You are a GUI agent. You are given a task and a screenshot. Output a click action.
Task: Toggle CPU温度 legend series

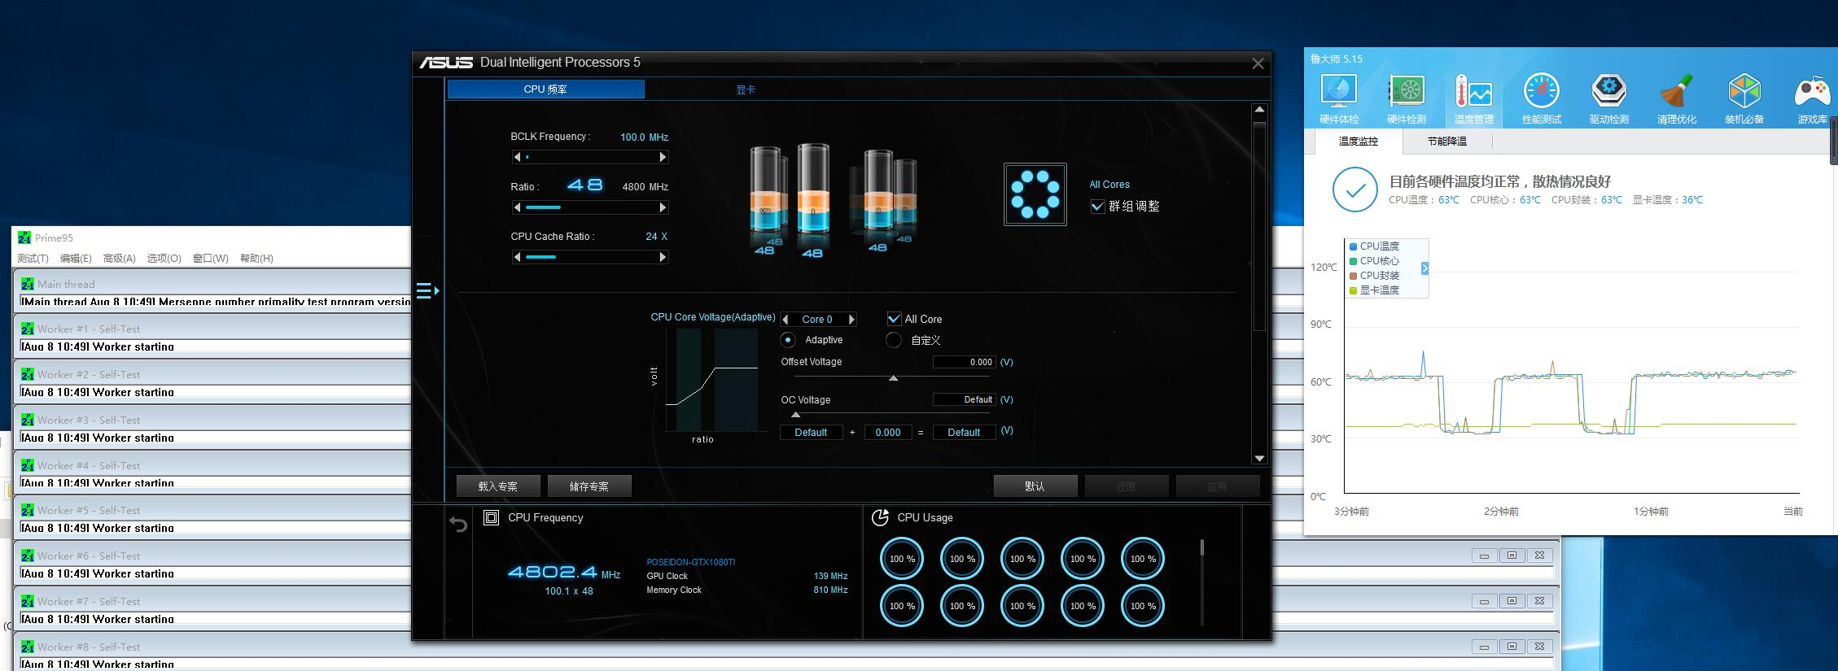click(x=1374, y=246)
